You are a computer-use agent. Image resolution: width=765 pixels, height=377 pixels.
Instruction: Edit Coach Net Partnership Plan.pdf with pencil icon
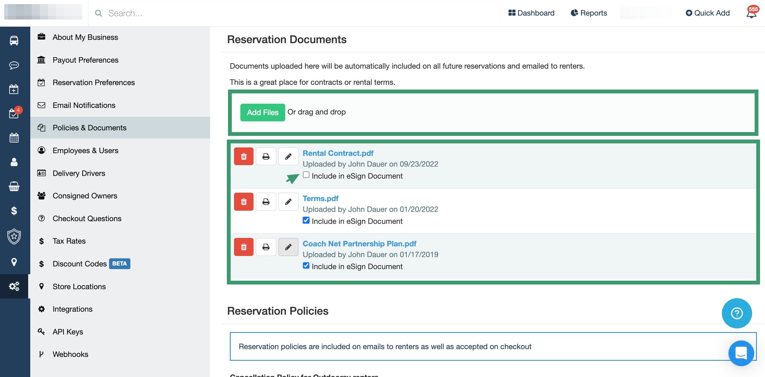[x=288, y=247]
